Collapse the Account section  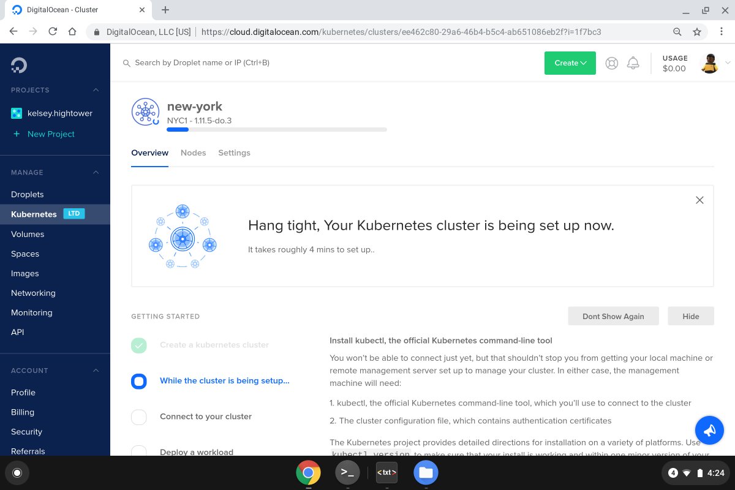click(x=96, y=371)
